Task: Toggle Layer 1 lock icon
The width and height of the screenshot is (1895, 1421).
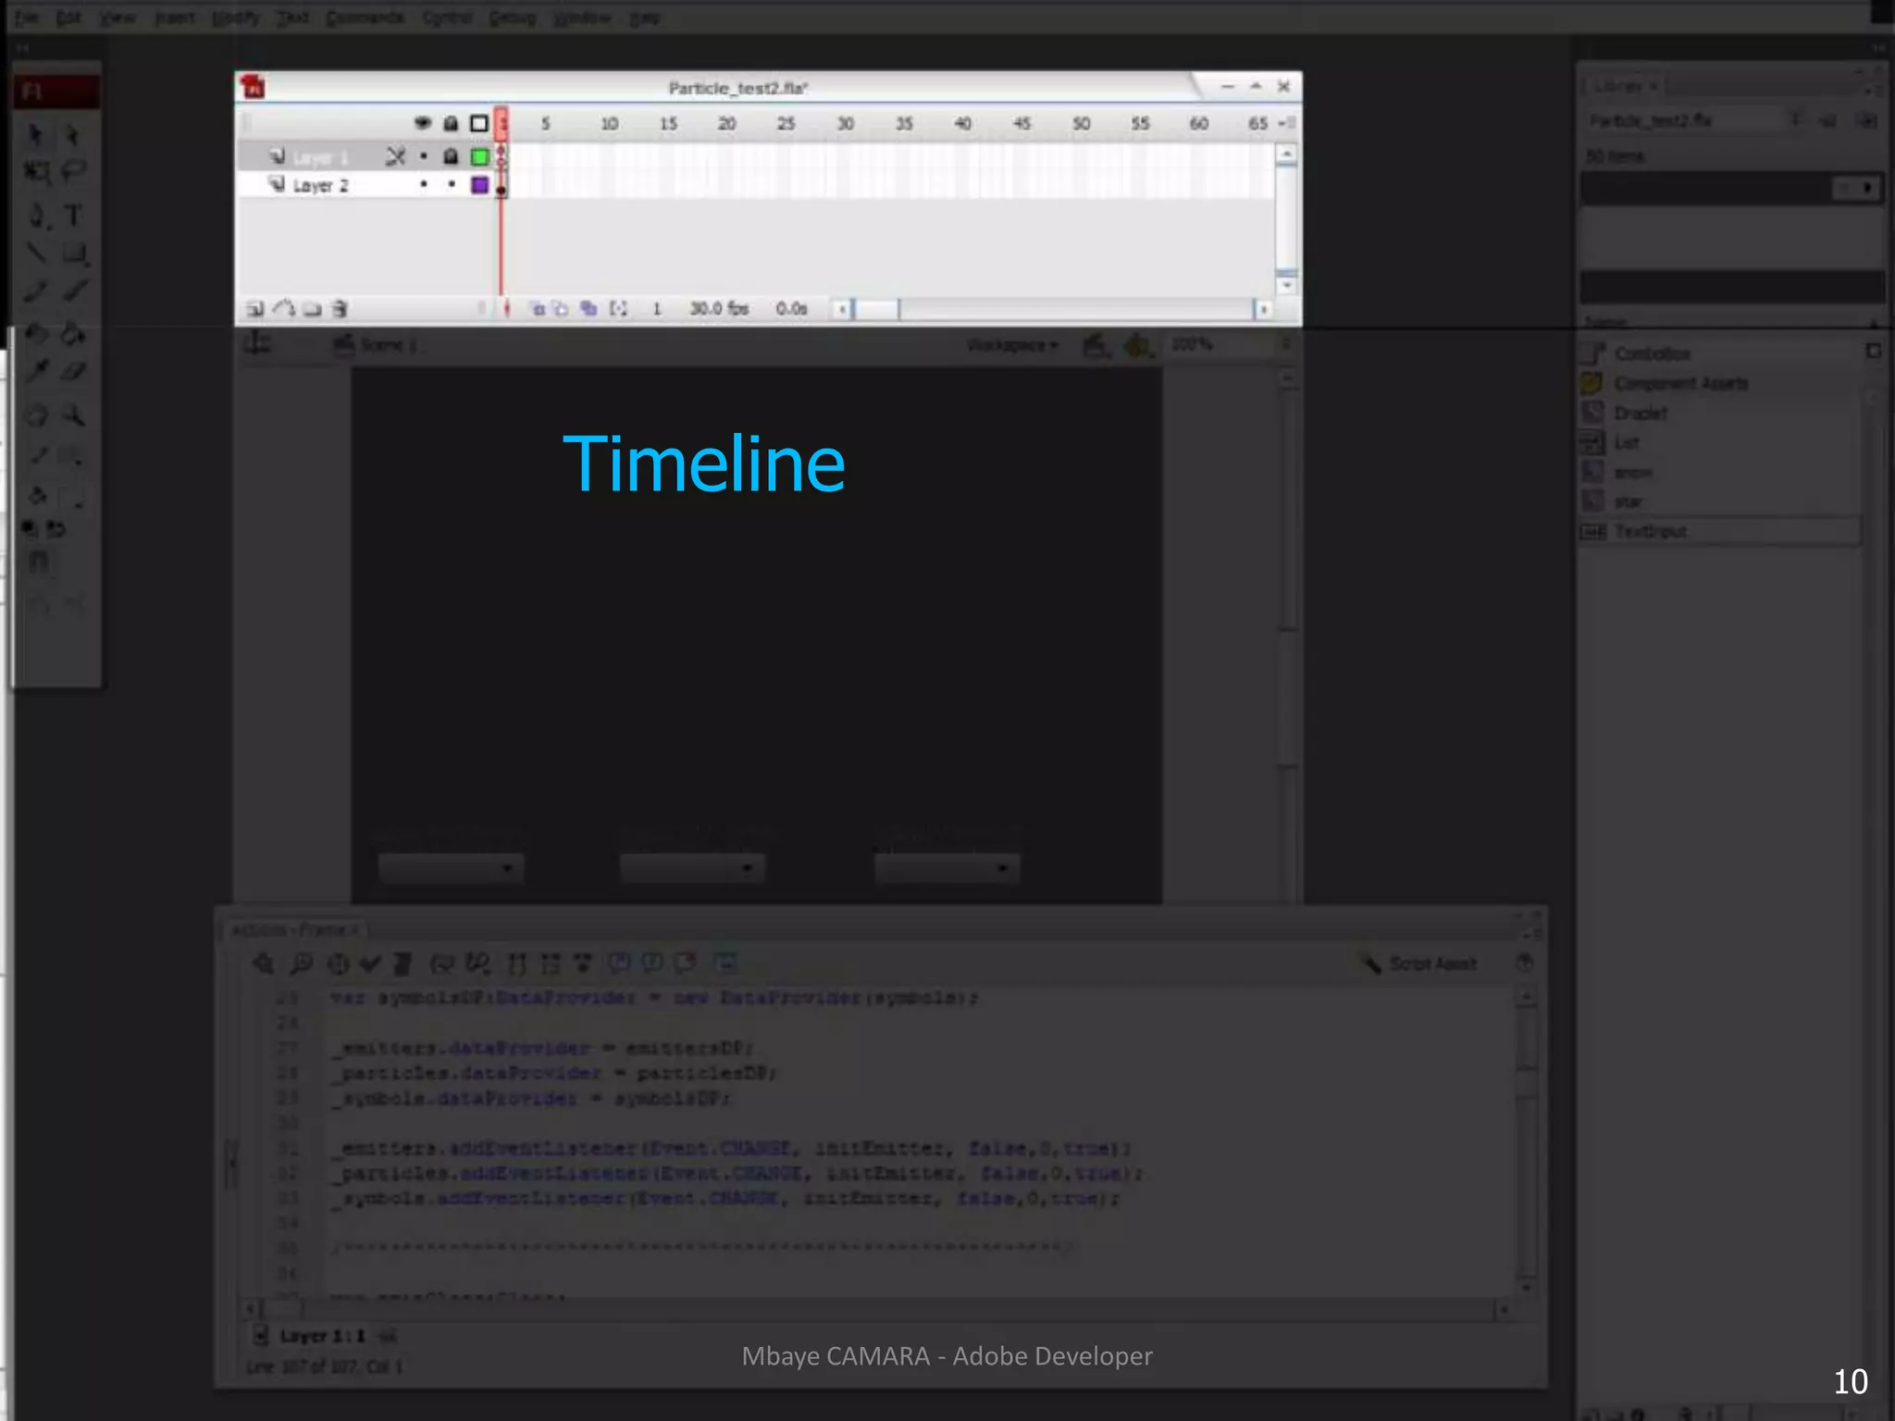Action: click(x=451, y=156)
